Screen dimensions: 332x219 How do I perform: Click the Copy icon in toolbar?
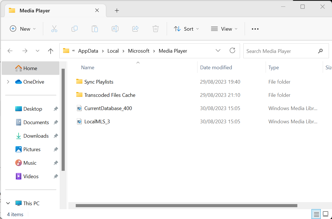pyautogui.click(x=75, y=29)
